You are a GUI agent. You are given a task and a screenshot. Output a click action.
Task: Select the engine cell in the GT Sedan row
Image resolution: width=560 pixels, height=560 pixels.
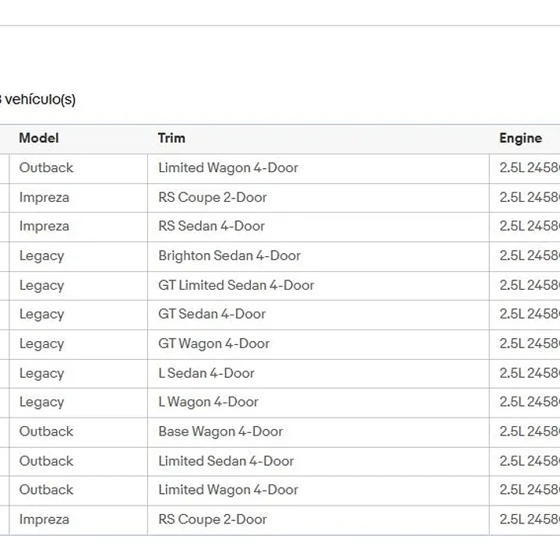click(x=525, y=315)
